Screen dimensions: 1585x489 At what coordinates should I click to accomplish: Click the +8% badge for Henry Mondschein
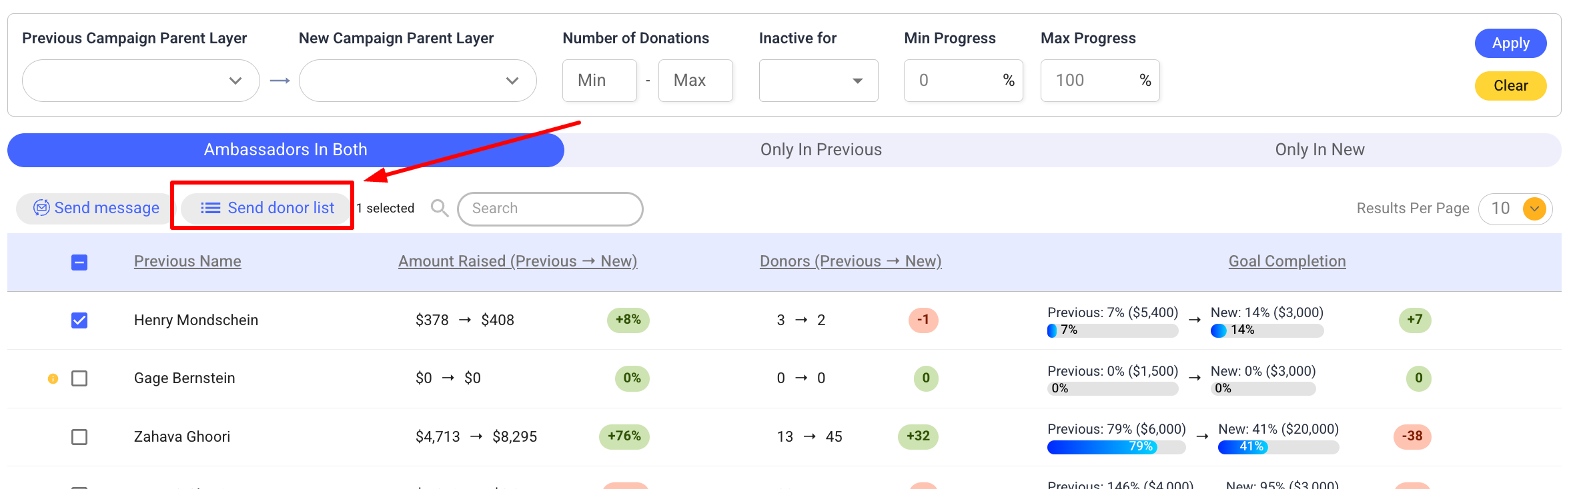[628, 320]
